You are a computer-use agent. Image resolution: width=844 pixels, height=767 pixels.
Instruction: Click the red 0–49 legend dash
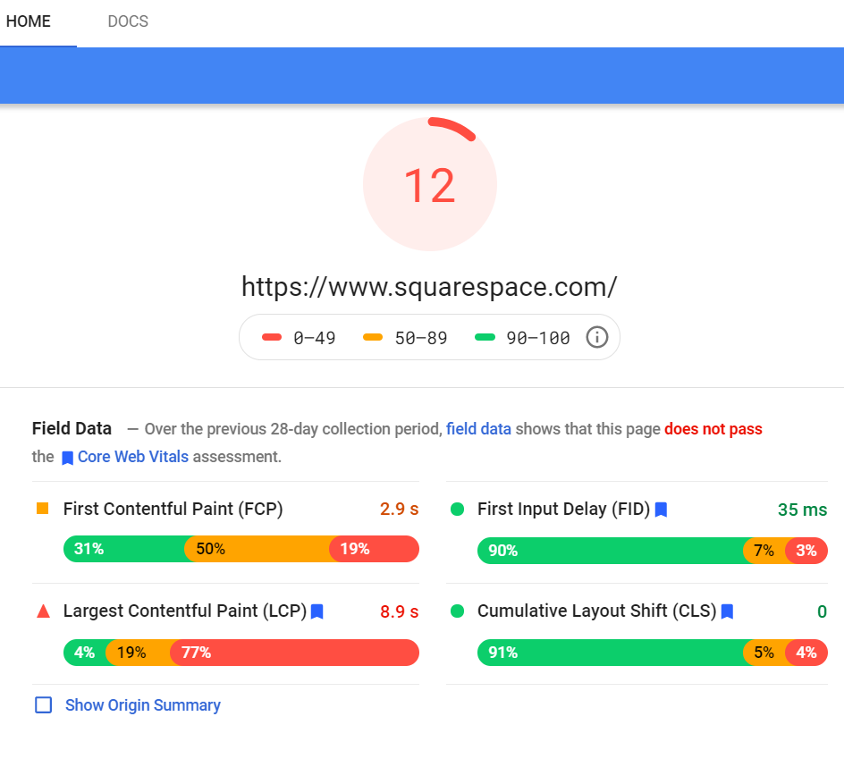pos(272,338)
